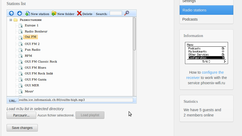
Task: Click the Mouv' station icon
Action: pyautogui.click(x=21, y=91)
